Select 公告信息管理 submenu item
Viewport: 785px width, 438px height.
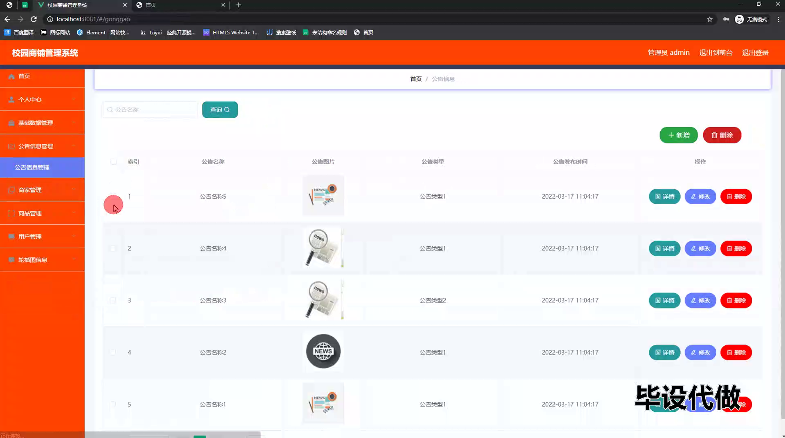pos(42,168)
